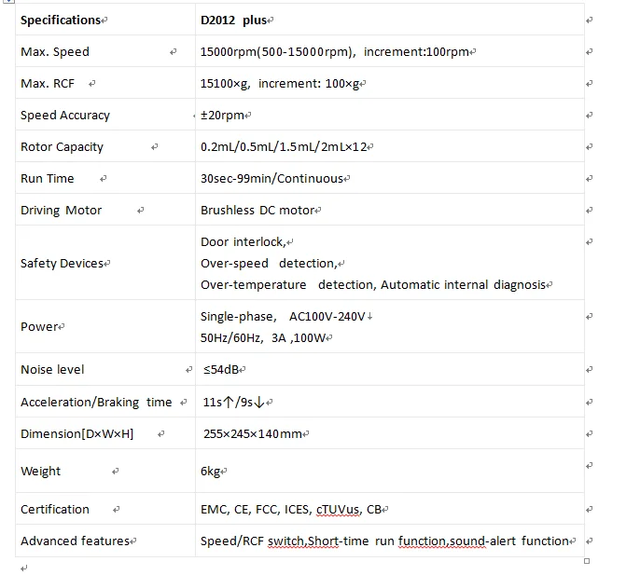Click the D2012 plus header cell

(237, 20)
